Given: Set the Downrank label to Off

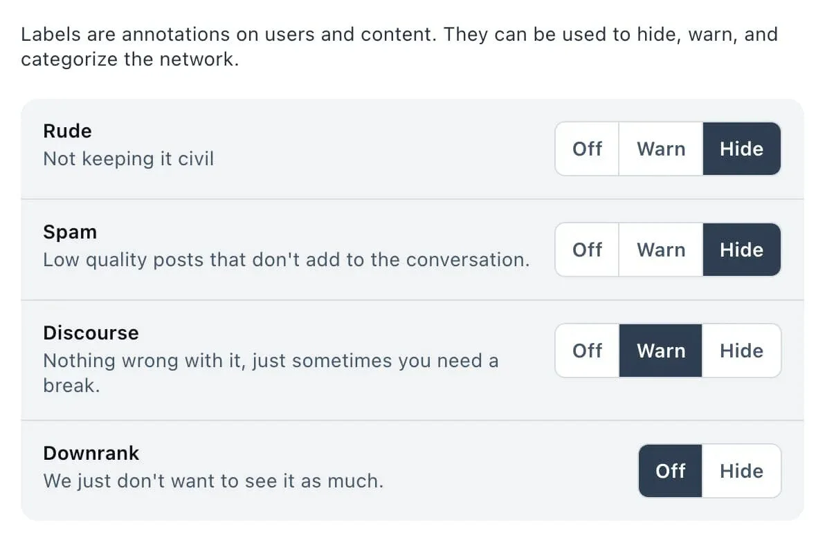Looking at the screenshot, I should (669, 471).
